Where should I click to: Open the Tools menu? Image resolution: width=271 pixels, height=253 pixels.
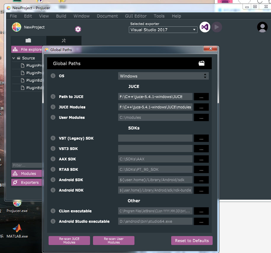click(159, 16)
